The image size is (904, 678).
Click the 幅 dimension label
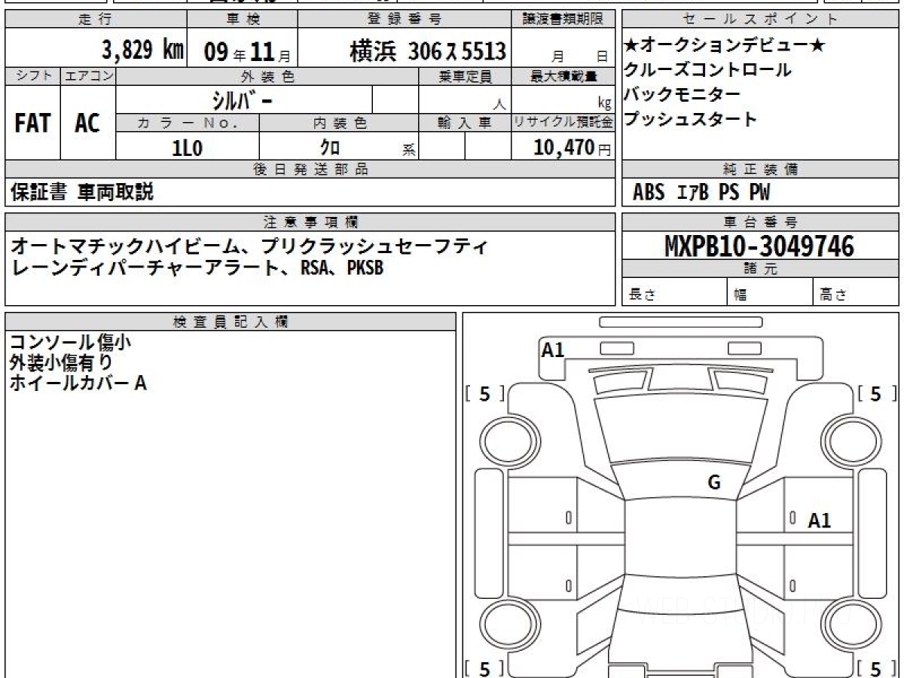pyautogui.click(x=741, y=295)
